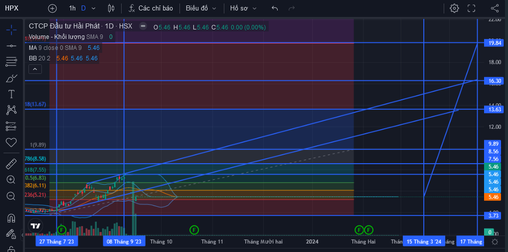
Task: Select the crosshair cursor tool
Action: 11,30
